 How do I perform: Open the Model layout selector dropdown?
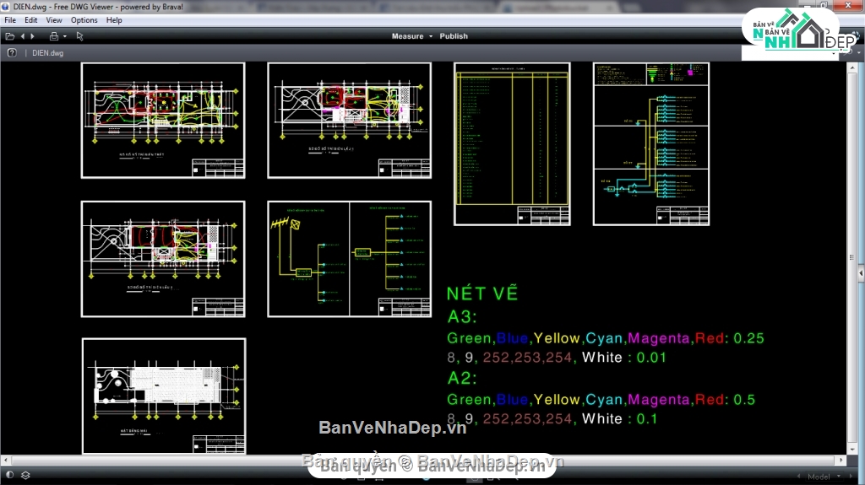(x=824, y=476)
